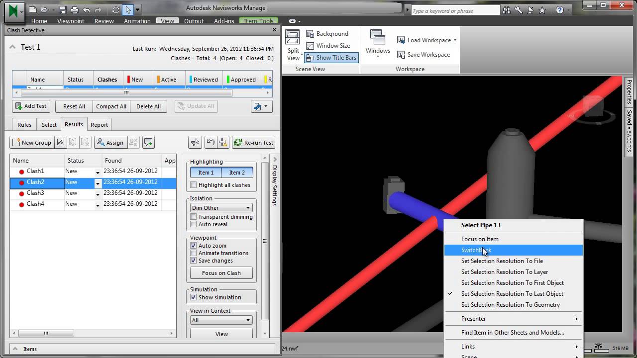Open the Viewpoint ribbon tab

(x=71, y=21)
